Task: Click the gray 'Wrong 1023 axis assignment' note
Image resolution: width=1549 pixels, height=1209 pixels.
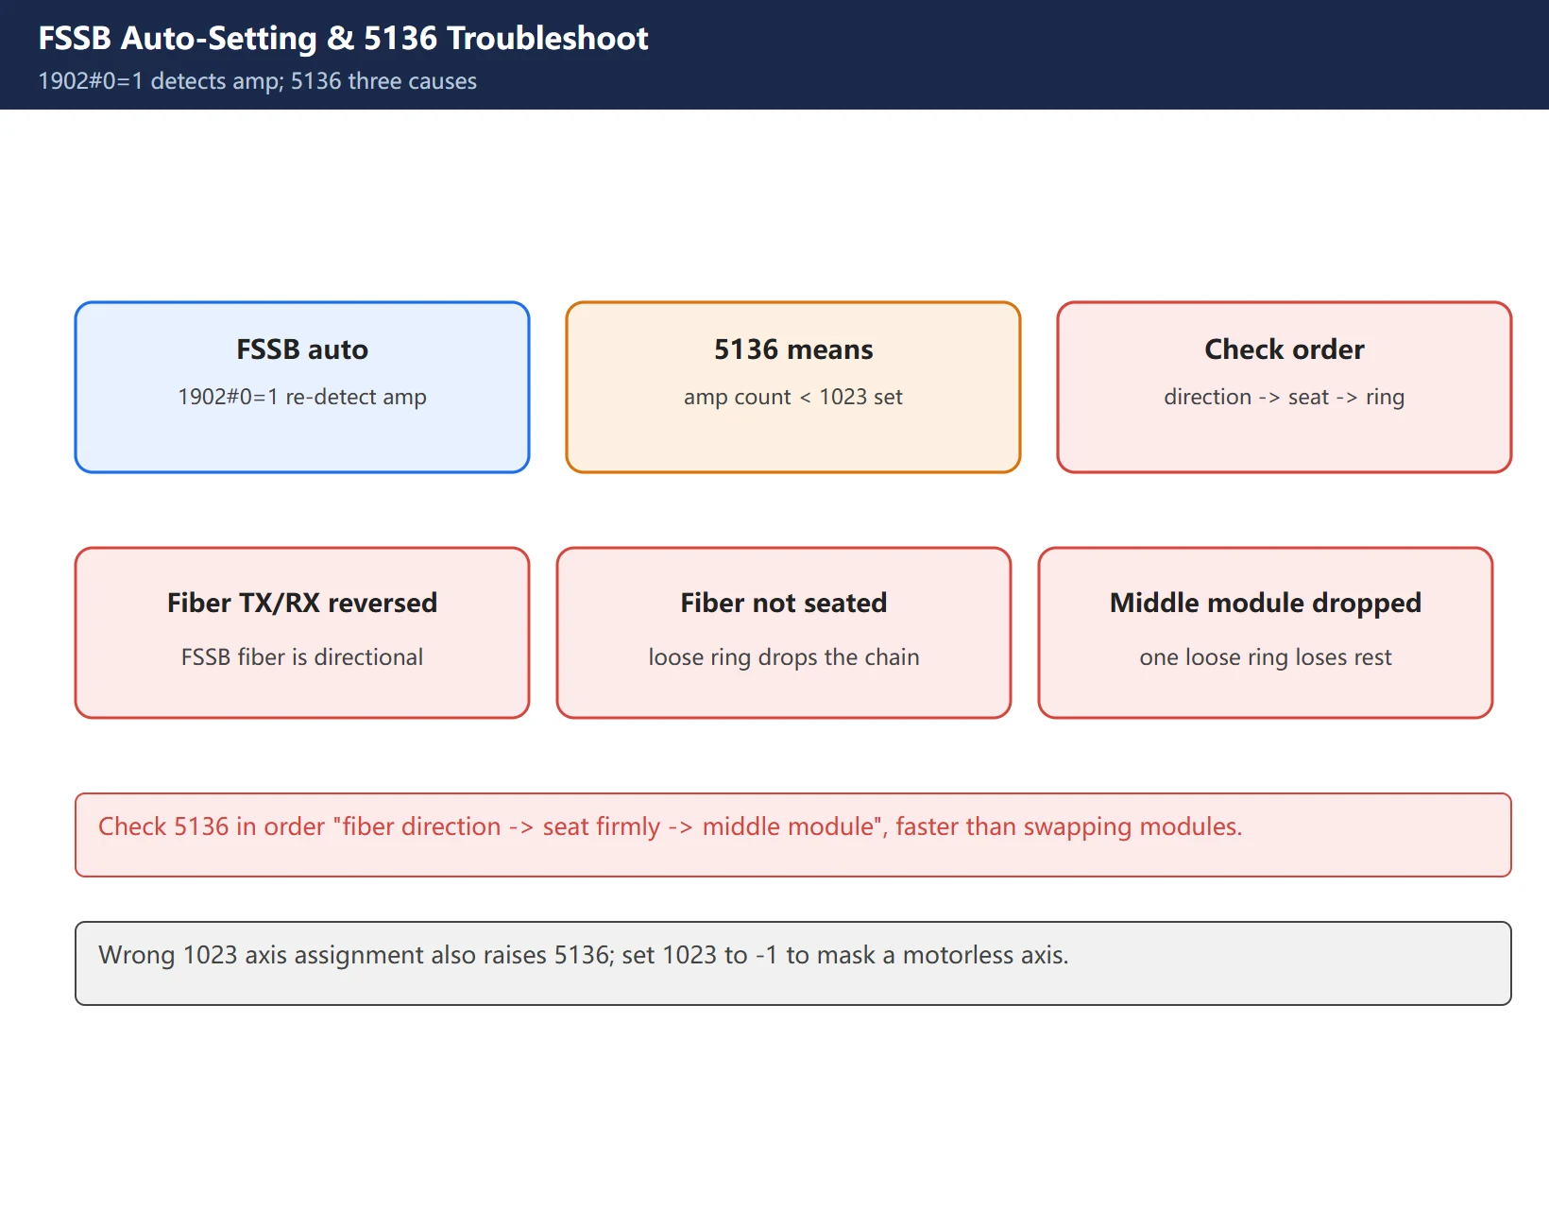Action: point(793,963)
